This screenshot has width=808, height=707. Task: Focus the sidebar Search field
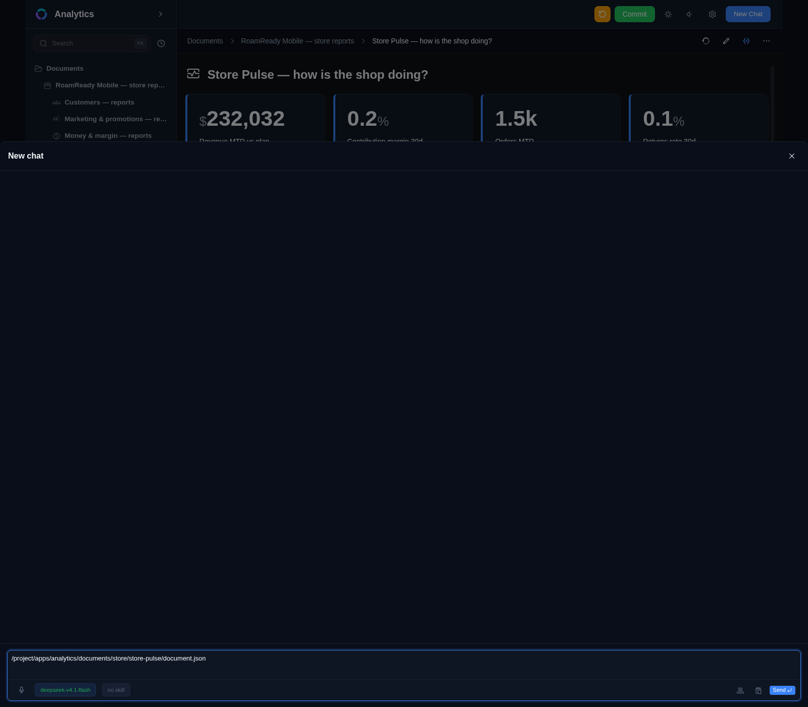92,43
